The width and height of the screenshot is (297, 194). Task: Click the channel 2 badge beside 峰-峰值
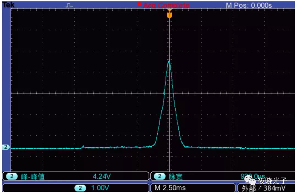[x=12, y=177]
